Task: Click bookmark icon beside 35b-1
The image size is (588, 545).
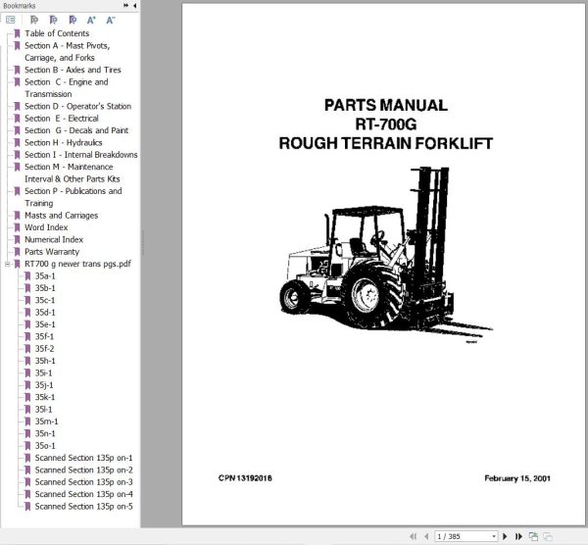Action: pyautogui.click(x=27, y=288)
